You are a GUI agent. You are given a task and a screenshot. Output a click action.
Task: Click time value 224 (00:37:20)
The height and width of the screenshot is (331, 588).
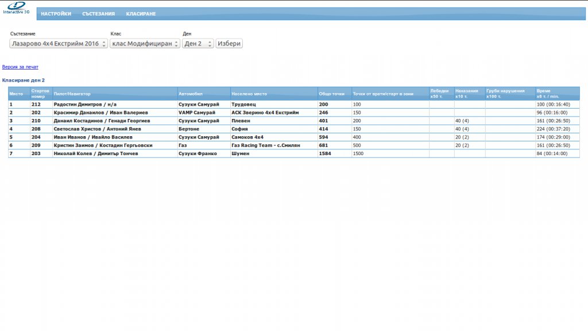click(553, 129)
